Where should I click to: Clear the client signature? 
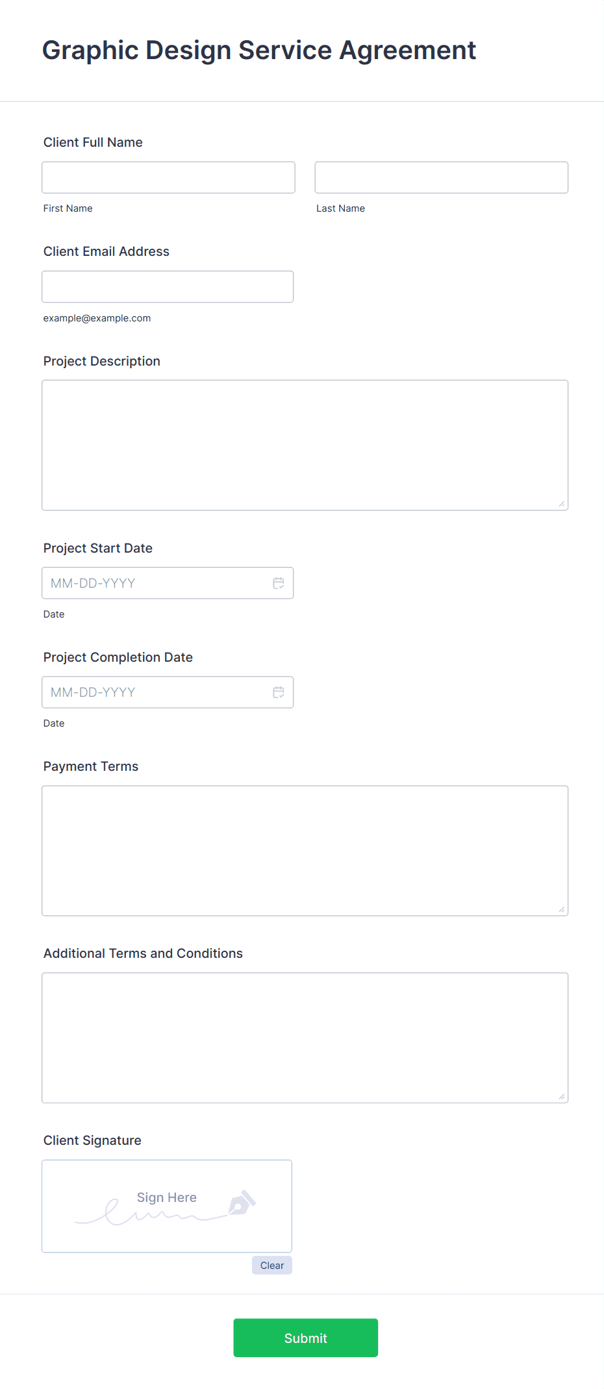point(272,1265)
